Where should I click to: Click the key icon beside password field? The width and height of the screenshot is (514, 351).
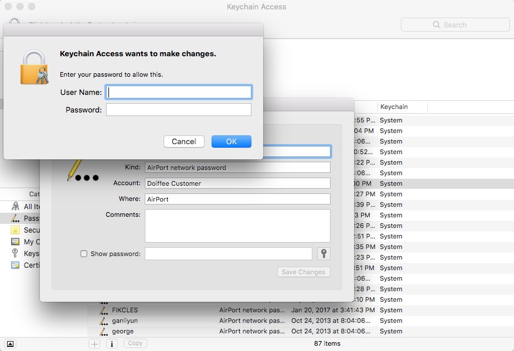(324, 254)
